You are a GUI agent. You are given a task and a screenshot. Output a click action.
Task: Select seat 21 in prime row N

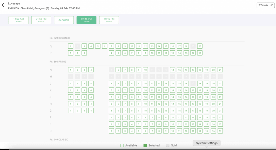[x=220, y=70]
